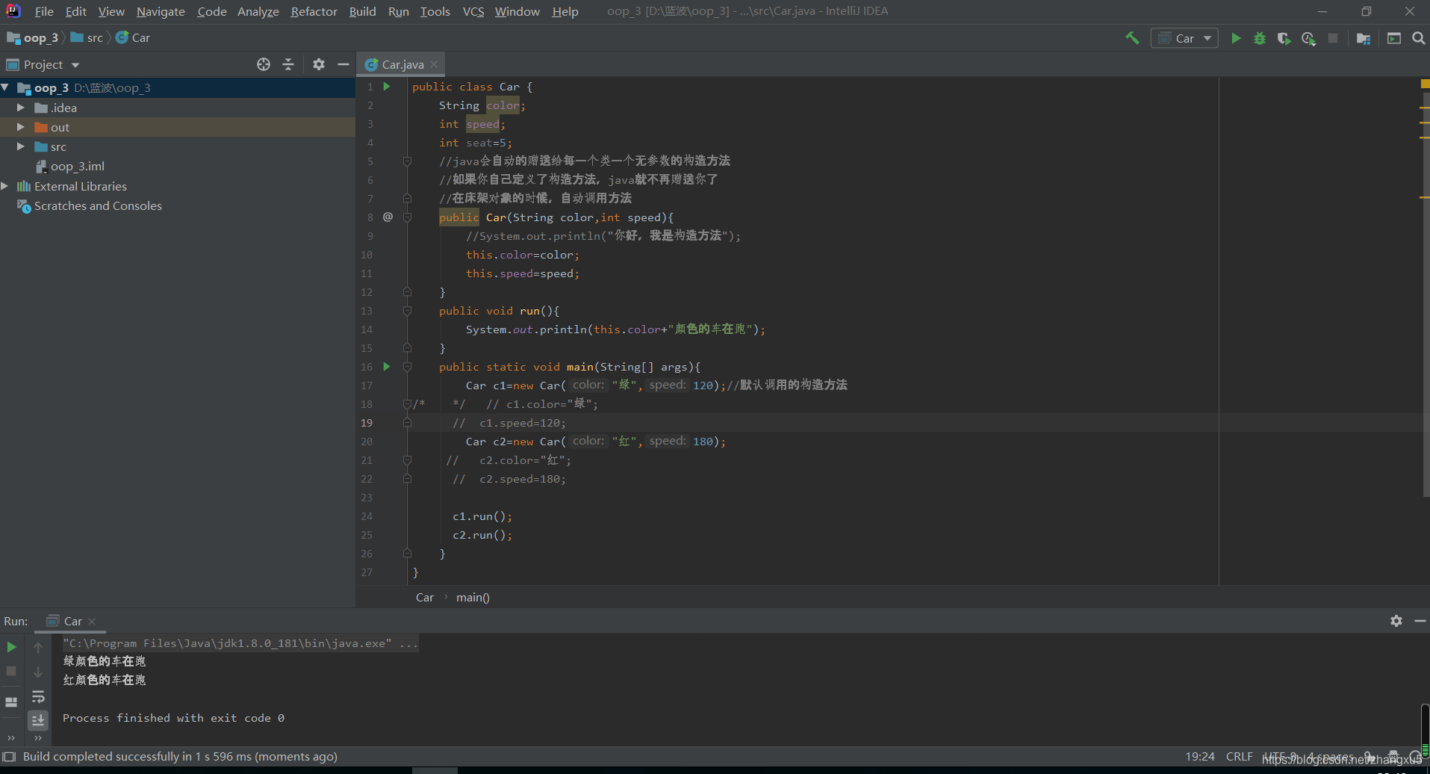Screen dimensions: 1430x774
Task: Stop process in Run panel
Action: click(x=11, y=671)
